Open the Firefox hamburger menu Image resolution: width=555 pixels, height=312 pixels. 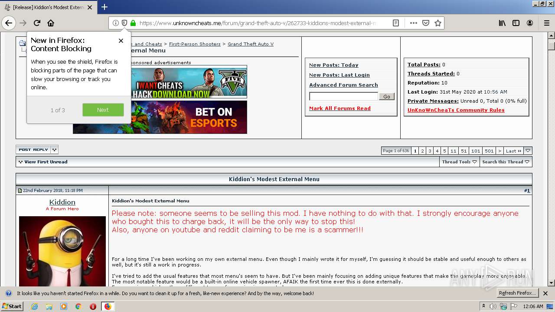pyautogui.click(x=547, y=23)
